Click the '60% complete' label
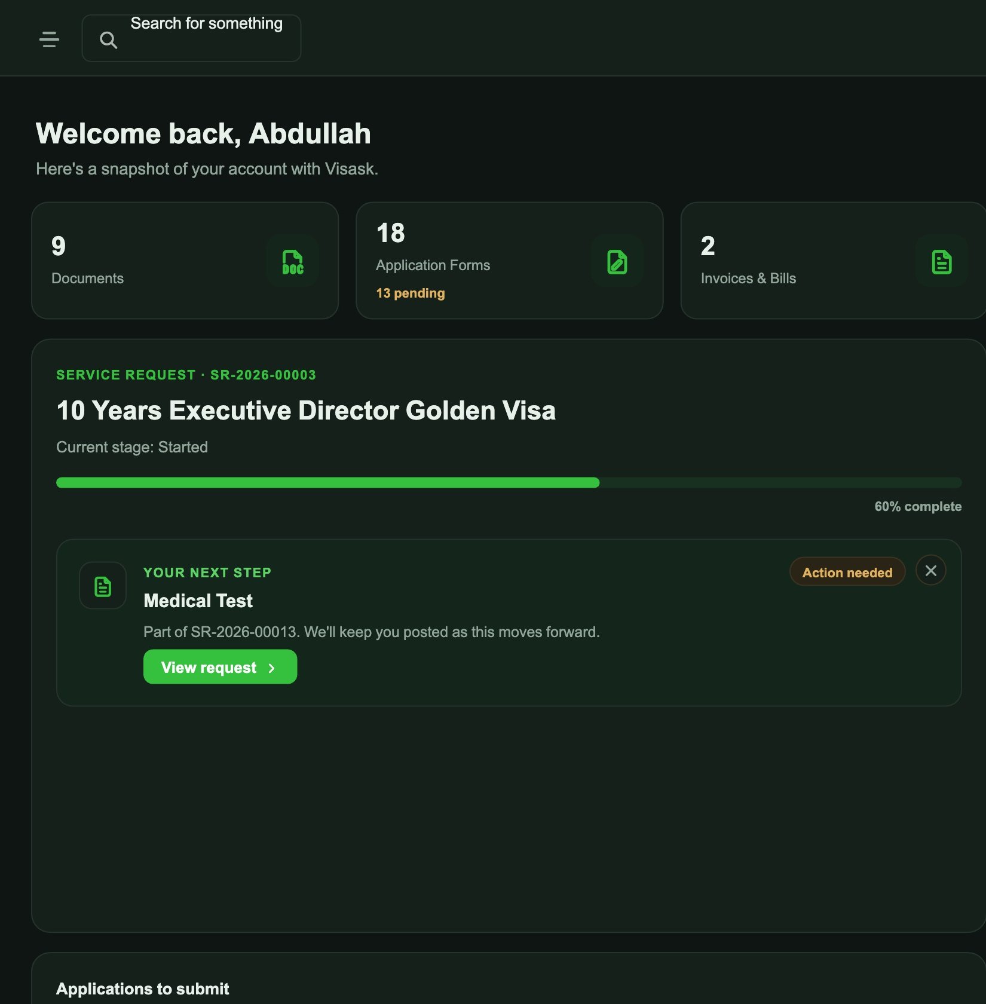 [x=918, y=506]
